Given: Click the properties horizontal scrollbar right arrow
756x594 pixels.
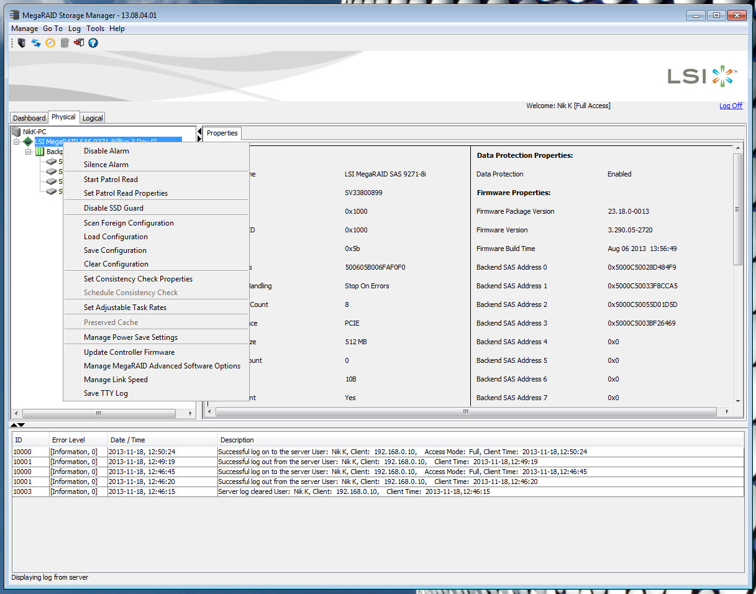Looking at the screenshot, I should click(x=727, y=411).
